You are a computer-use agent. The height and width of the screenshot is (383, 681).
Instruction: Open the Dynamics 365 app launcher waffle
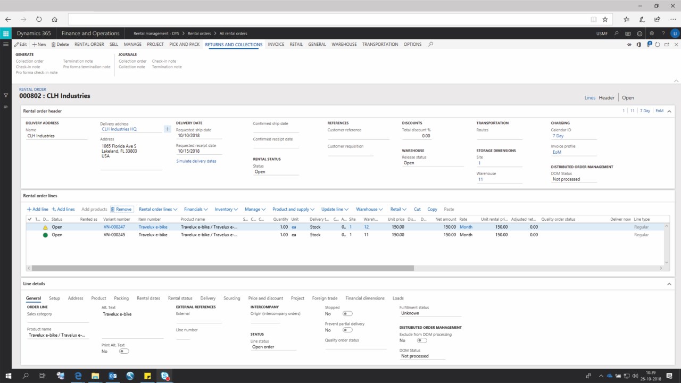6,33
